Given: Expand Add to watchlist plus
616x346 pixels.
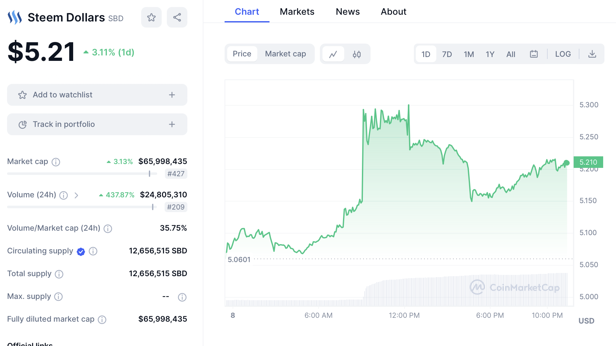Looking at the screenshot, I should pyautogui.click(x=172, y=95).
